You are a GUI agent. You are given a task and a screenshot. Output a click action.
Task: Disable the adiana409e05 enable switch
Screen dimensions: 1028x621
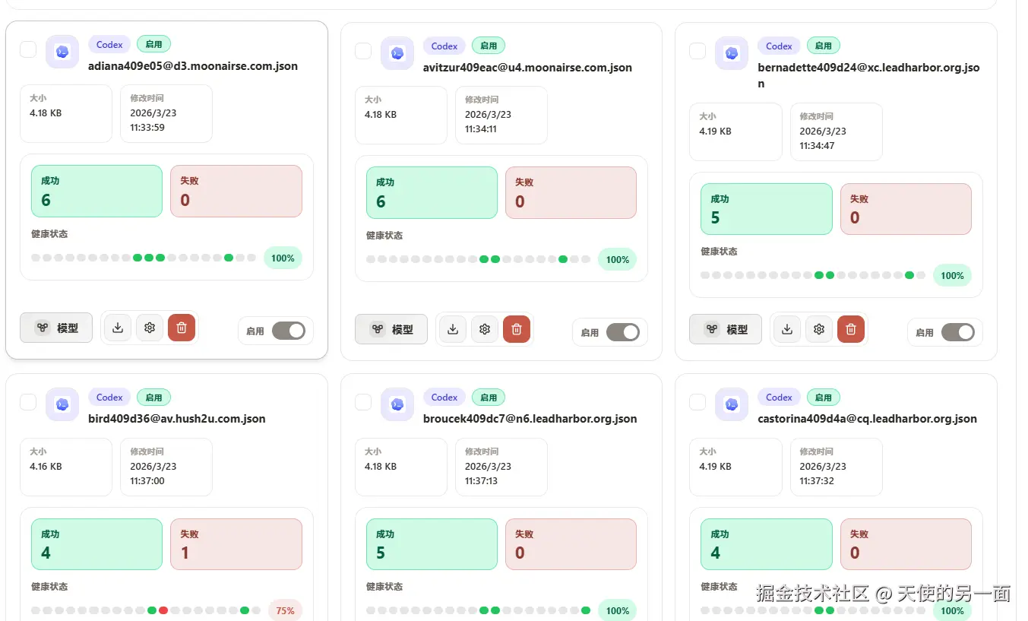[289, 331]
